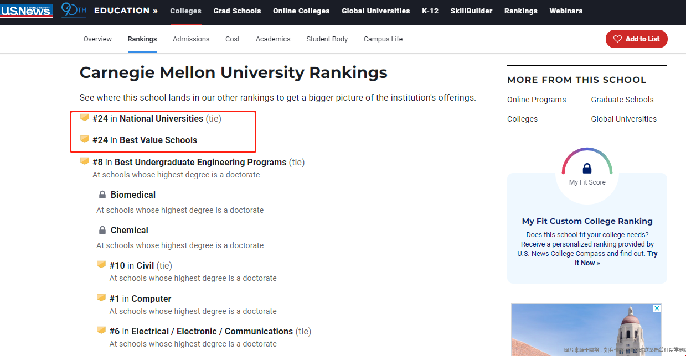Click the lock icon next to Biomedical
Image resolution: width=686 pixels, height=356 pixels.
(x=102, y=195)
